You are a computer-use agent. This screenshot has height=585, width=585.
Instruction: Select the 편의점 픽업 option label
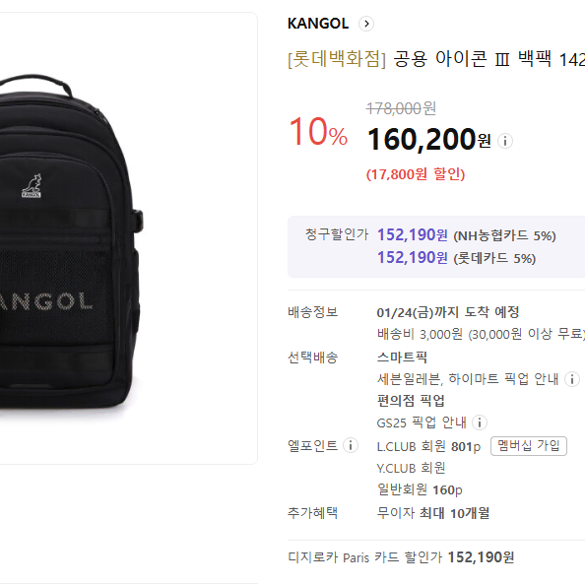[411, 401]
